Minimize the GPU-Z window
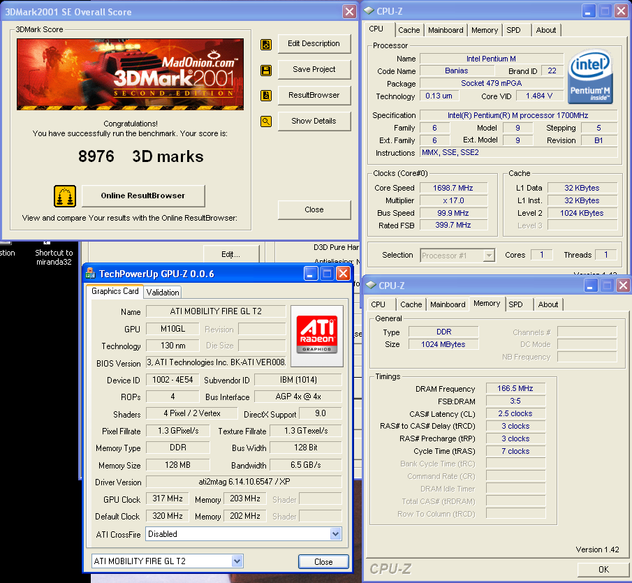 click(x=310, y=274)
